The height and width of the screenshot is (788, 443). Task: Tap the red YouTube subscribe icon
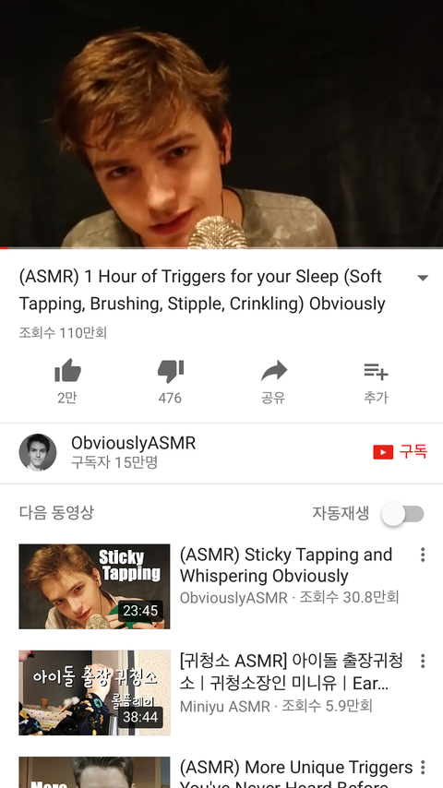(x=383, y=452)
